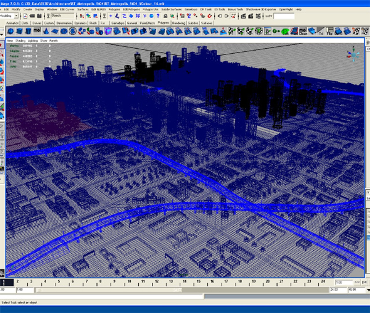Viewport: 370px width, 313px height.
Task: Open the viewport Shading menu
Action: click(x=20, y=41)
